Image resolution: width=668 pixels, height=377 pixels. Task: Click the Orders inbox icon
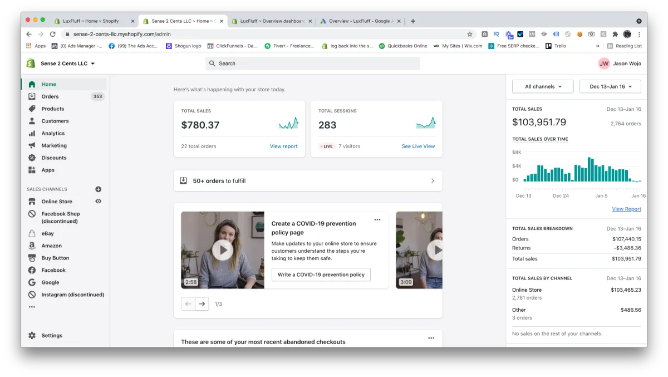point(32,96)
